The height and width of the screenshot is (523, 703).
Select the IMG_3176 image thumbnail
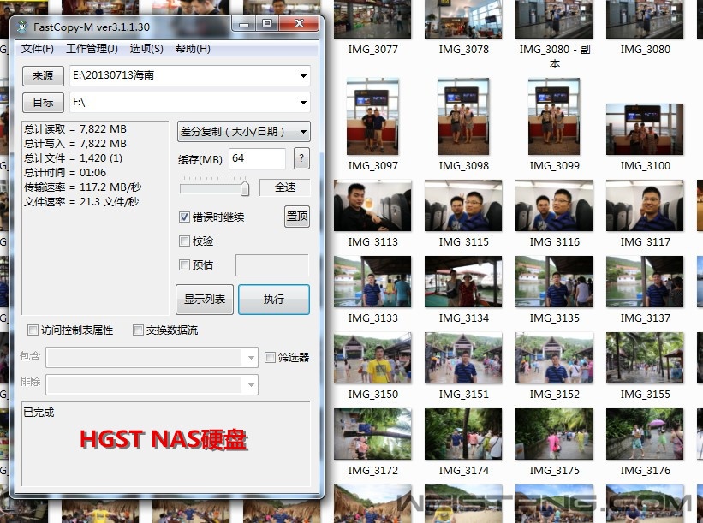[645, 434]
